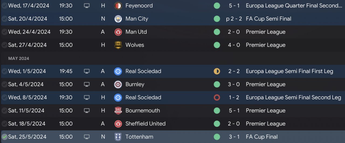Open the Europa League Semi Final First Leg link
345x143 pixels.
289,71
